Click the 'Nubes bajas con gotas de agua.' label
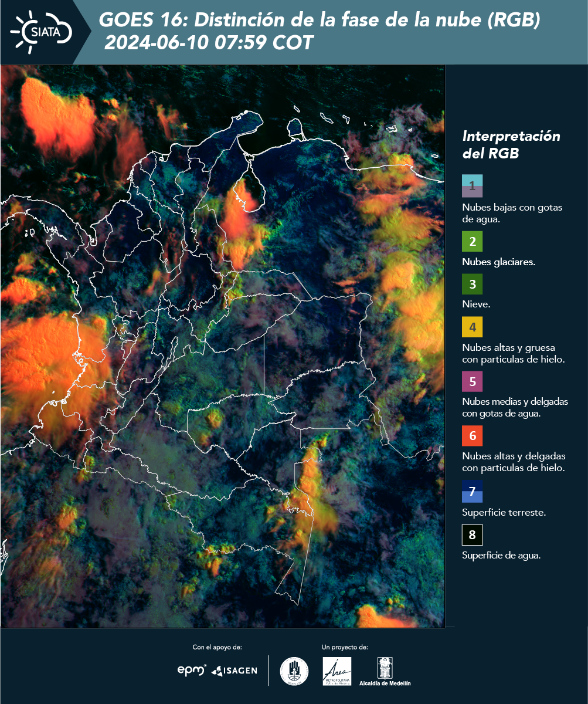The width and height of the screenshot is (588, 704). [x=512, y=214]
